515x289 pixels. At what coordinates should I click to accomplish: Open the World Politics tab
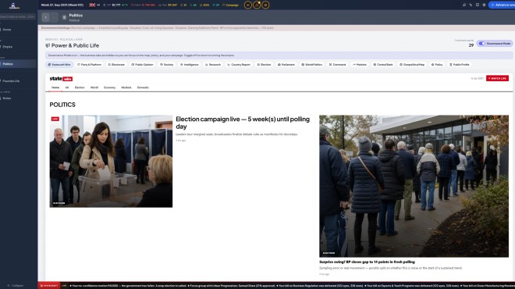point(312,65)
